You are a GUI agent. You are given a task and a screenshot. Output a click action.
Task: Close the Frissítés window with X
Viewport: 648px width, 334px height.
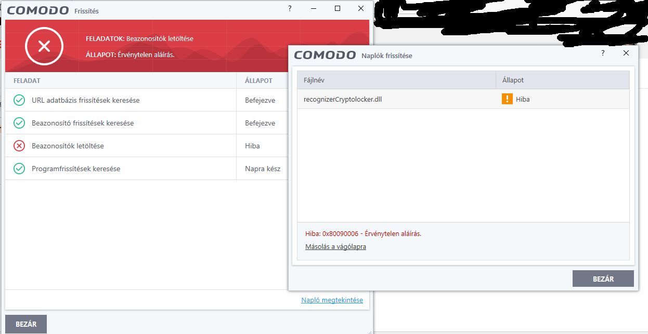click(x=361, y=9)
